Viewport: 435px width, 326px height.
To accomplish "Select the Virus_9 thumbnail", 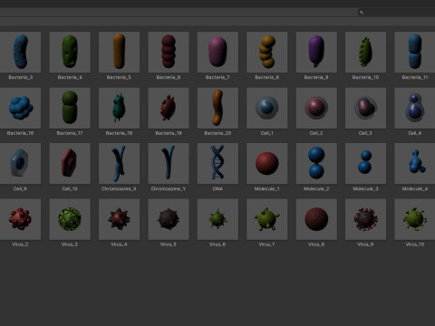I will pos(365,219).
